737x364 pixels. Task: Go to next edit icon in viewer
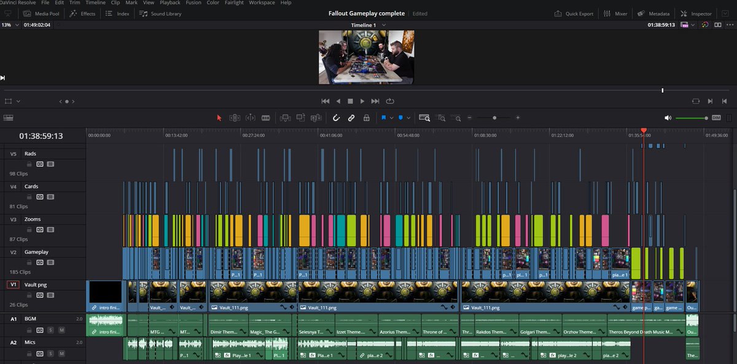(710, 101)
